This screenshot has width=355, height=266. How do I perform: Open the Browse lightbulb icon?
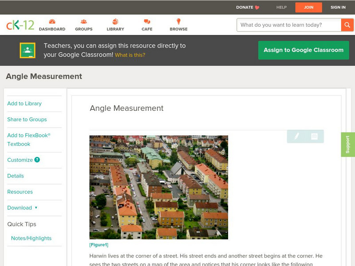point(178,22)
